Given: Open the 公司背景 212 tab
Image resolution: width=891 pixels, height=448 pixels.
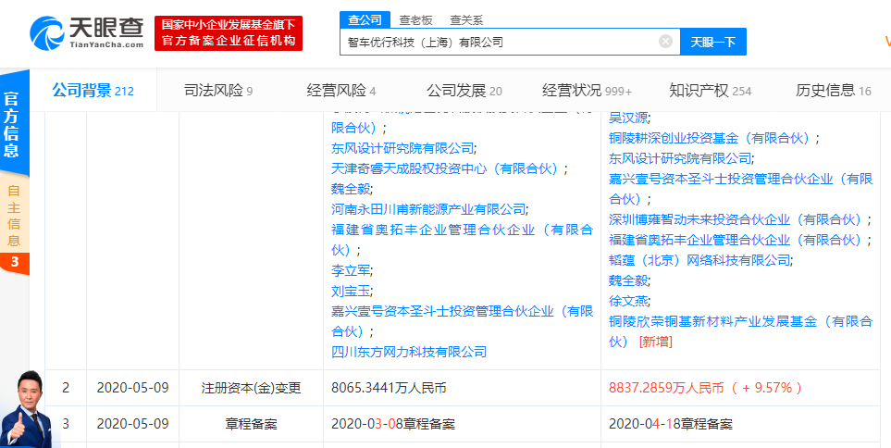Looking at the screenshot, I should [x=93, y=91].
